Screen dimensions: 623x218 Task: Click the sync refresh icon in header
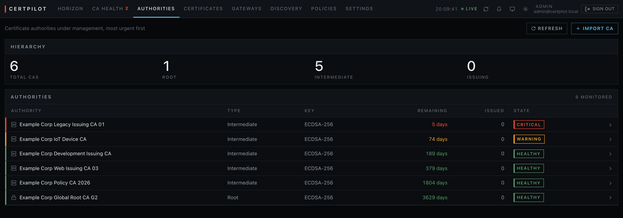486,9
